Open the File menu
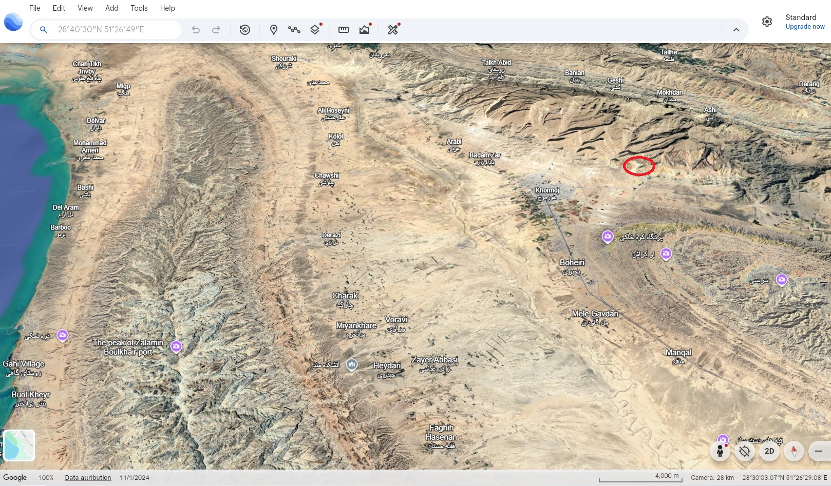 (x=35, y=8)
